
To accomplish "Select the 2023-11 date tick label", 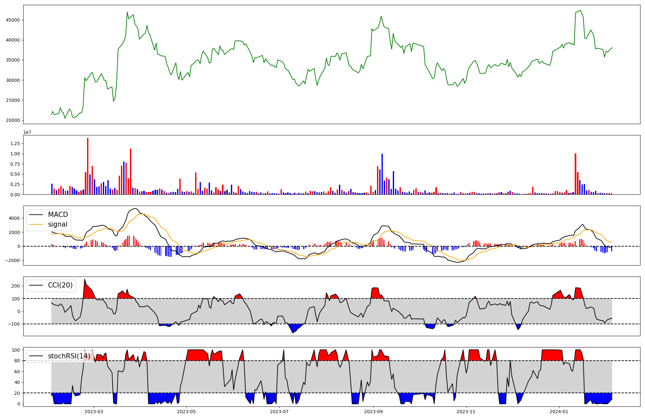I will (x=466, y=412).
